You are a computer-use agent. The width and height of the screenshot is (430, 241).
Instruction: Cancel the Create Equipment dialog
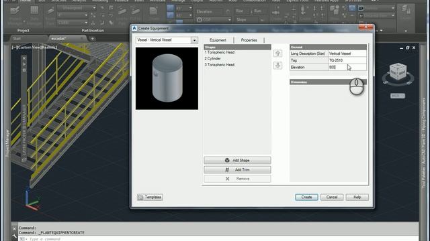pos(332,197)
